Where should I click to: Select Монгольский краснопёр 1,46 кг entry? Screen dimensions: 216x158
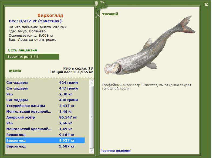45,112
